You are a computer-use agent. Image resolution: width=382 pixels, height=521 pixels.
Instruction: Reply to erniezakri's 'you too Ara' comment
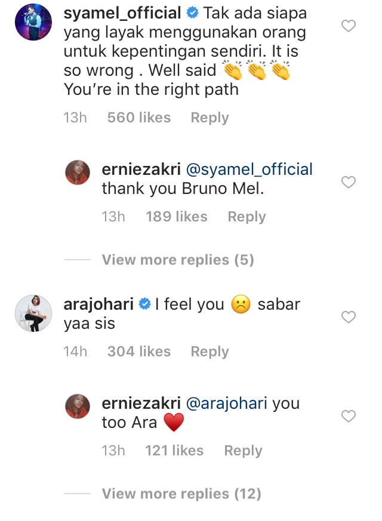coord(243,451)
